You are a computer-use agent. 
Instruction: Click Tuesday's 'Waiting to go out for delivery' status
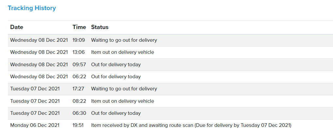pos(124,89)
